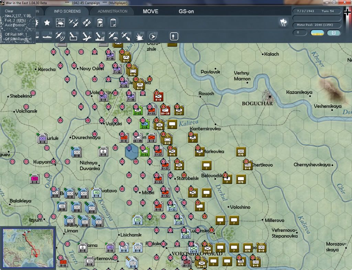This screenshot has height=270, width=352.
Task: Select the unit counter labeled 5=27
Action: tap(158, 152)
